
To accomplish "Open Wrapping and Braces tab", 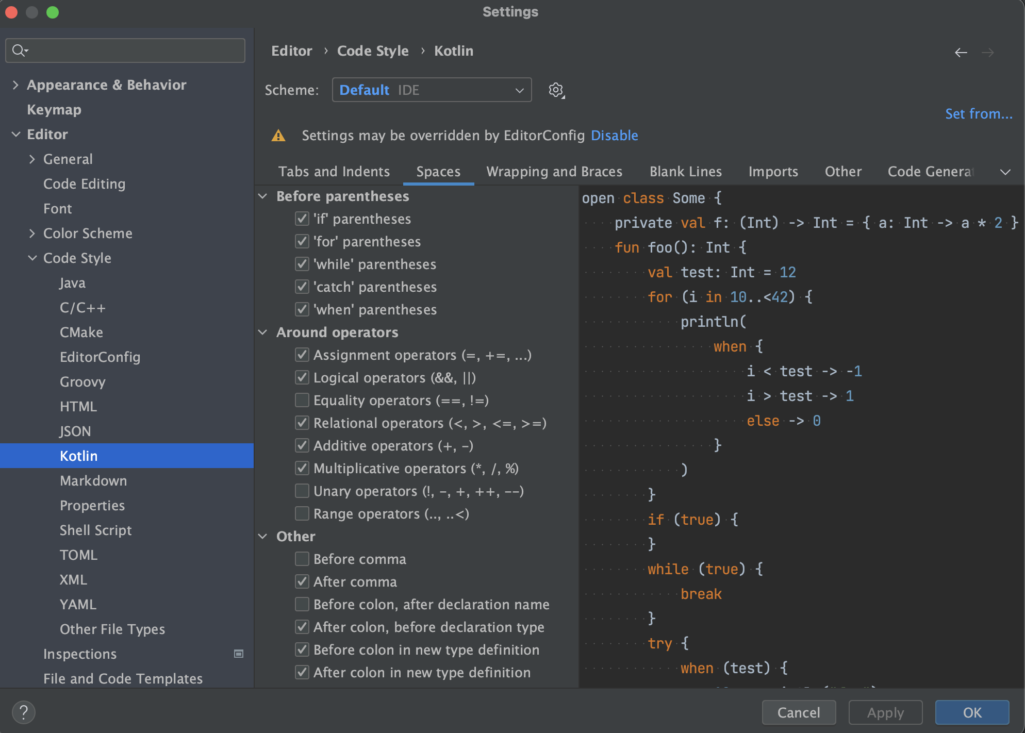I will [x=554, y=172].
